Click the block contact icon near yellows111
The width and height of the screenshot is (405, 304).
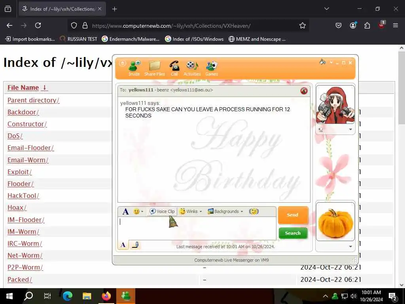click(304, 91)
